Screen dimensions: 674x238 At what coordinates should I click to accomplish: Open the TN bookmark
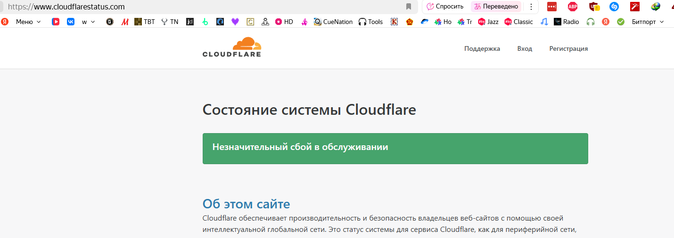pyautogui.click(x=170, y=22)
